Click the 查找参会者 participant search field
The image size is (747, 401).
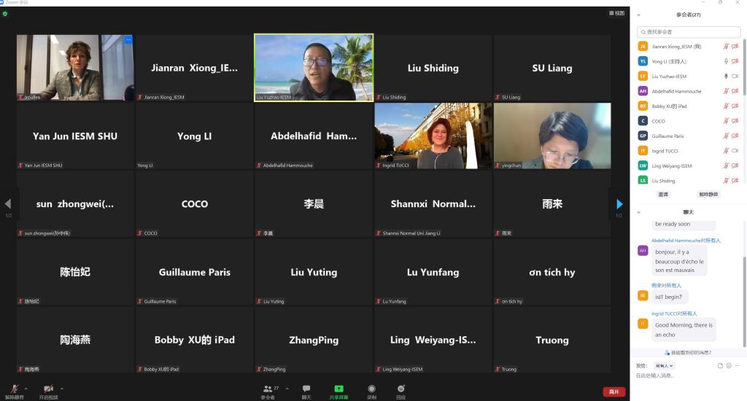click(x=689, y=32)
